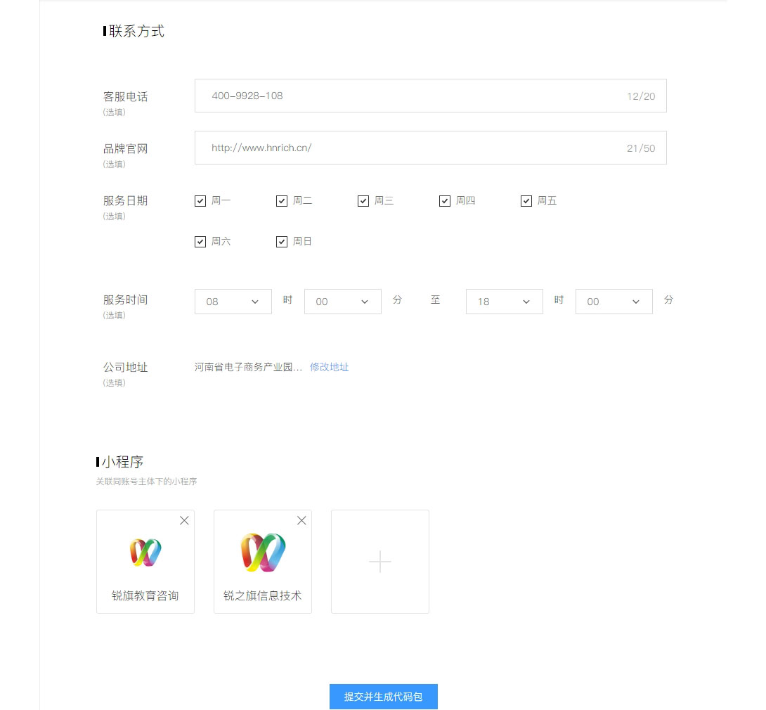Click the 品牌官网 website URL input field
Image resolution: width=766 pixels, height=710 pixels.
pyautogui.click(x=430, y=148)
